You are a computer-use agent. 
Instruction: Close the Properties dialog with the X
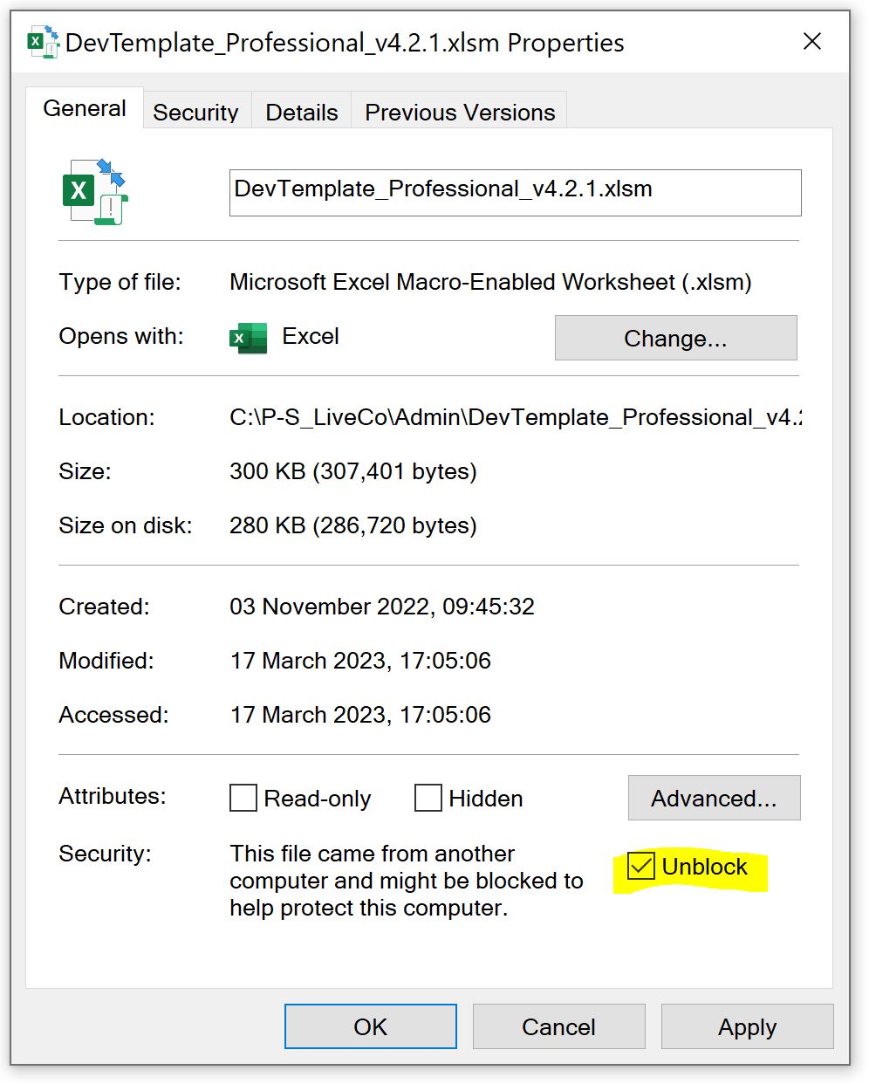tap(811, 42)
